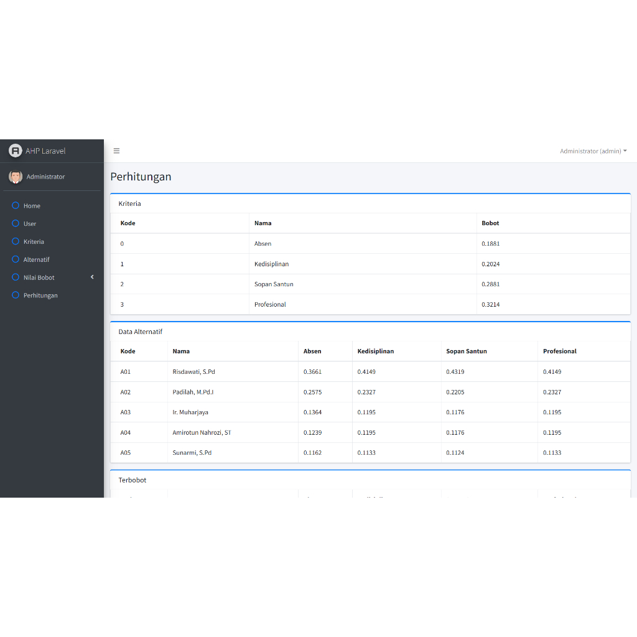Select the Perhitungan sidebar link

40,295
